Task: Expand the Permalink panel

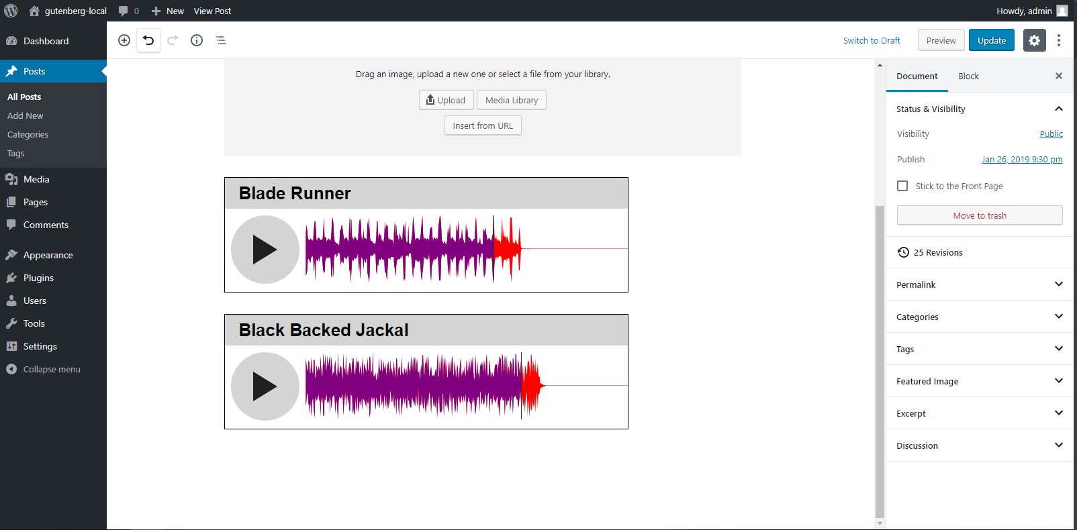Action: [x=980, y=284]
